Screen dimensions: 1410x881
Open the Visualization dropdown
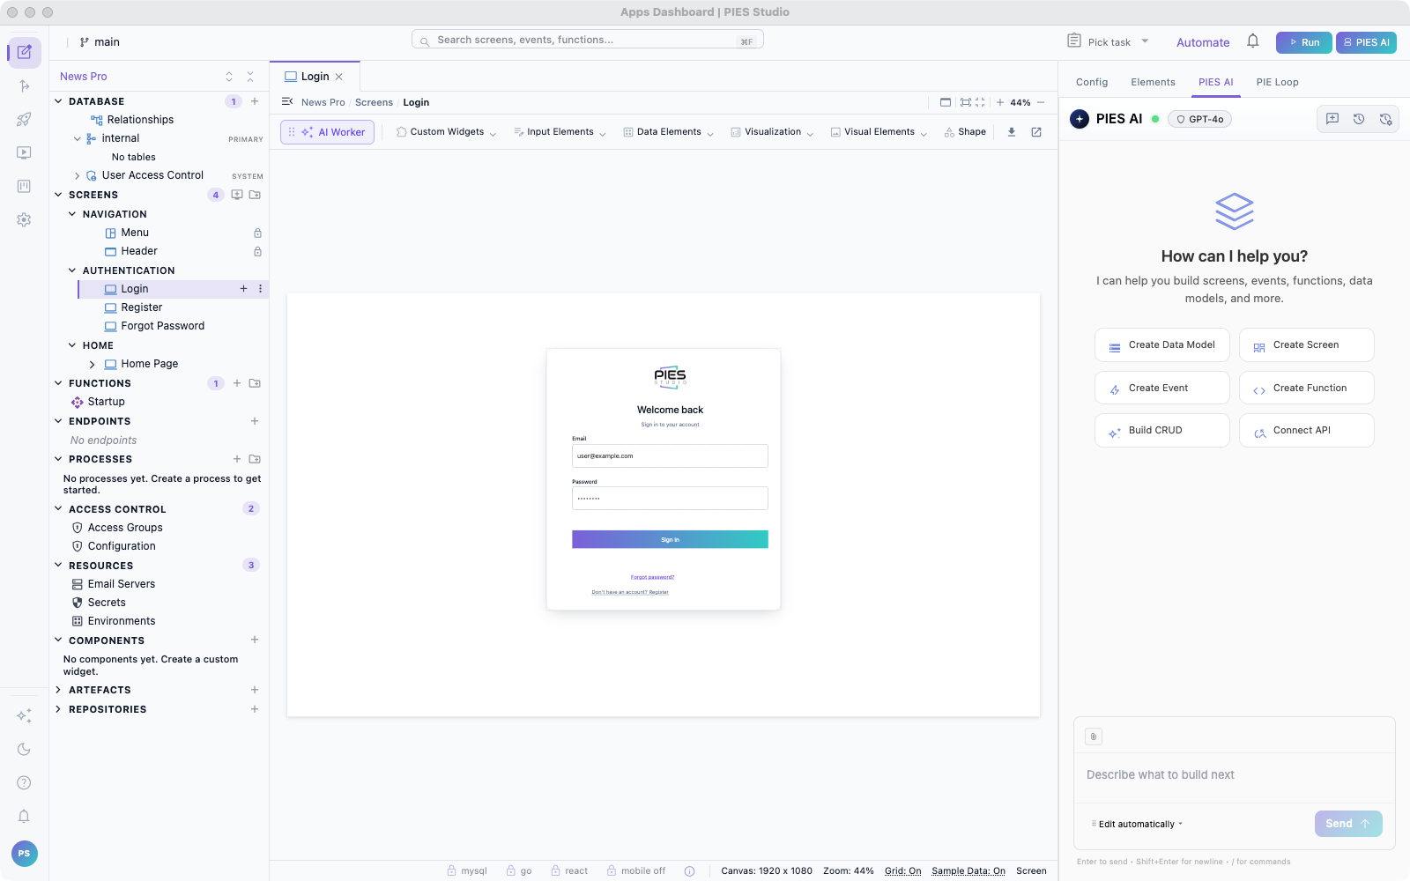(772, 132)
